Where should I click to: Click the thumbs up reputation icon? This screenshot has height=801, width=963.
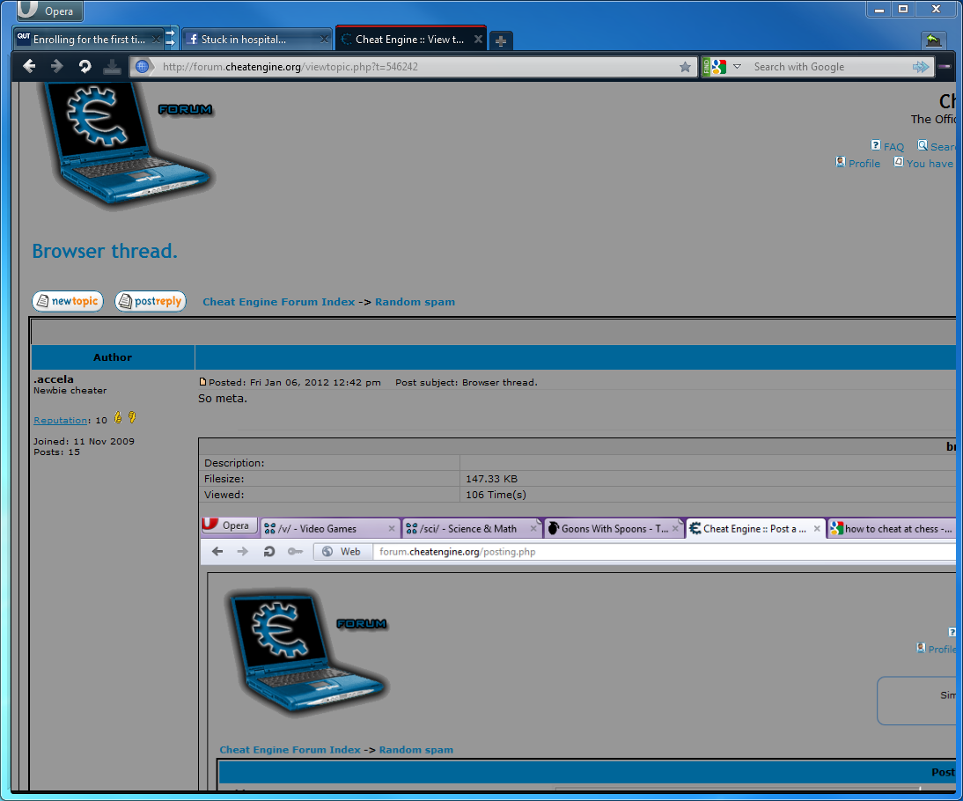click(x=117, y=418)
